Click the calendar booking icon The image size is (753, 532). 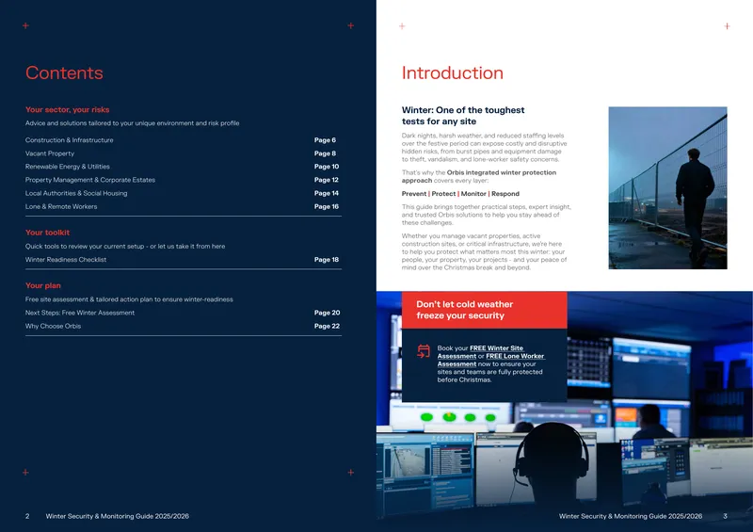click(x=423, y=351)
